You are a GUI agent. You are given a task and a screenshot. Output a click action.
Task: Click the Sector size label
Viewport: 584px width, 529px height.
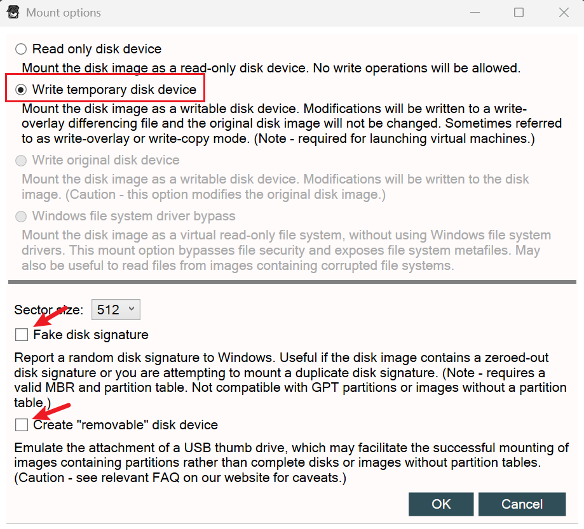pyautogui.click(x=48, y=311)
